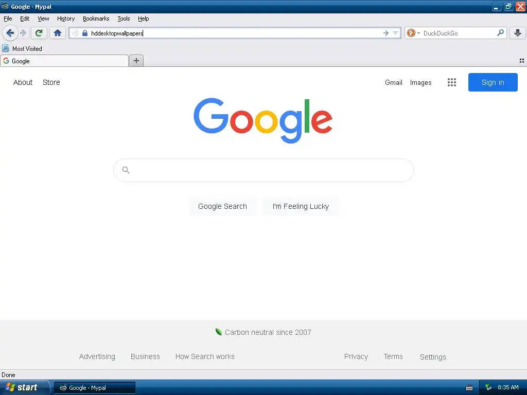Click the Mypal raccoon icon in the title bar
This screenshot has width=527, height=395.
5,6
